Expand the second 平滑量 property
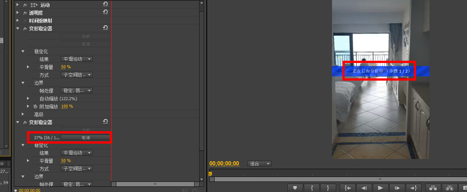Screen dimensions: 467x192 tap(28, 161)
